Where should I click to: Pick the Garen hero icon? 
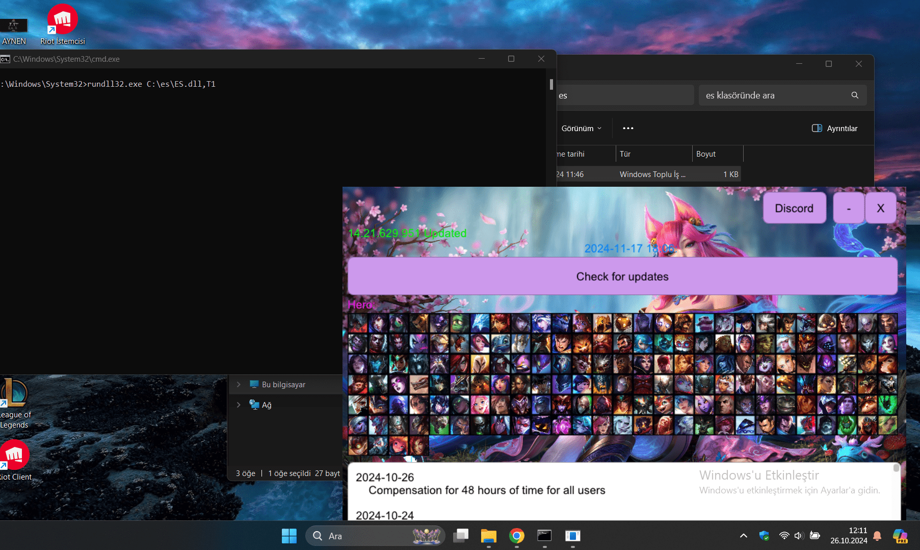click(x=562, y=343)
